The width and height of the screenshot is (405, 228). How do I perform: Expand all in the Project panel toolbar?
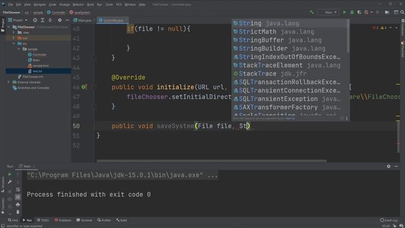[x=42, y=20]
